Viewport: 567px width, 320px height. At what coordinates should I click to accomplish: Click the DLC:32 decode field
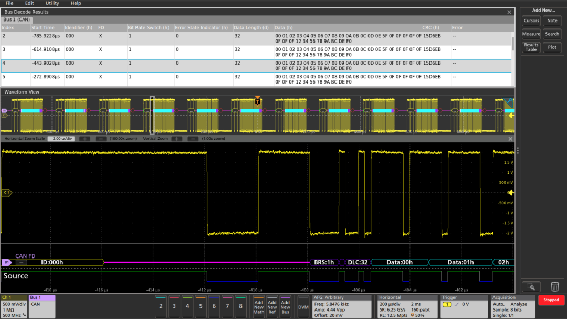click(x=358, y=262)
